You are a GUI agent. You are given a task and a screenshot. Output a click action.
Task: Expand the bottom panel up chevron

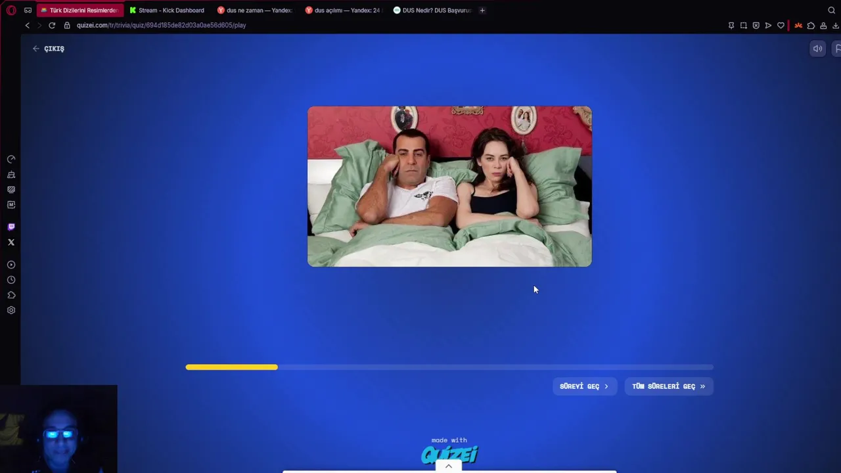click(x=449, y=466)
